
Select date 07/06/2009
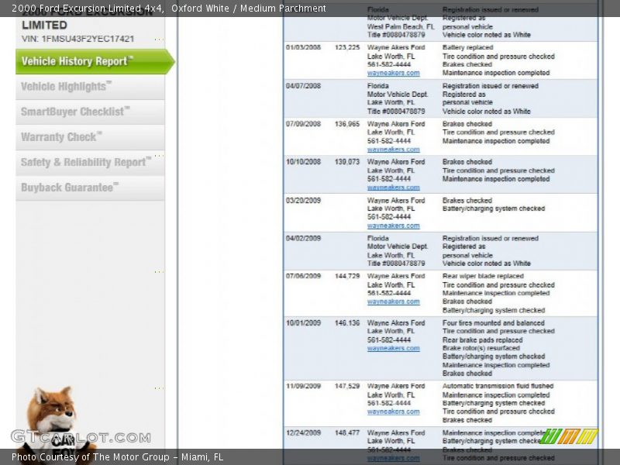303,276
